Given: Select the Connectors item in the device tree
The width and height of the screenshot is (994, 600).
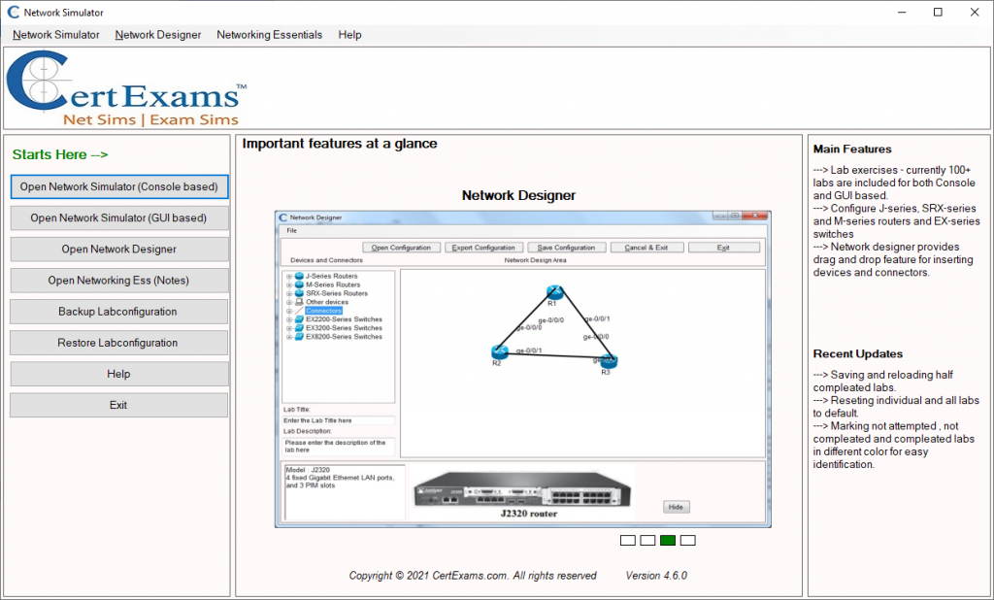Looking at the screenshot, I should (x=322, y=311).
